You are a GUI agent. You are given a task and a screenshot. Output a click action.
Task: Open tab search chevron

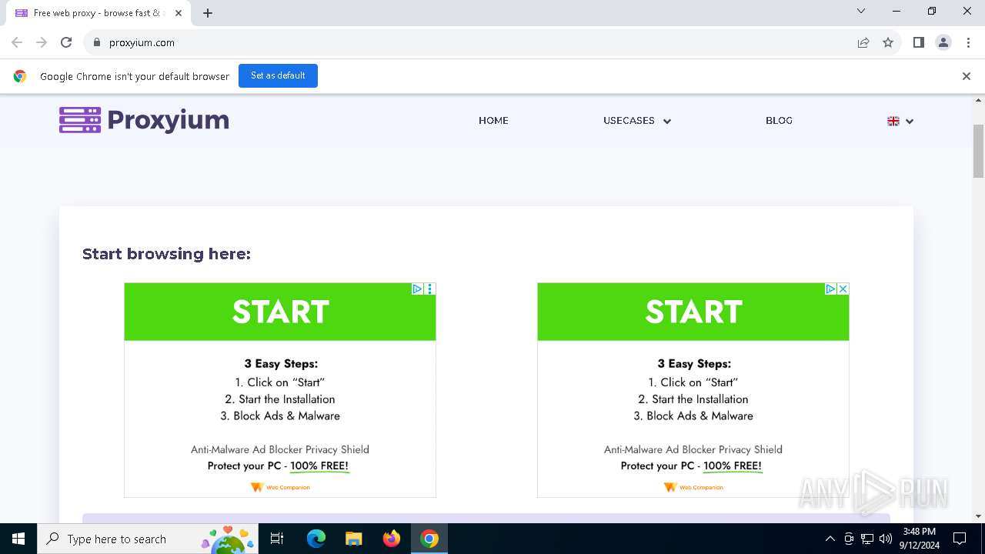click(861, 11)
